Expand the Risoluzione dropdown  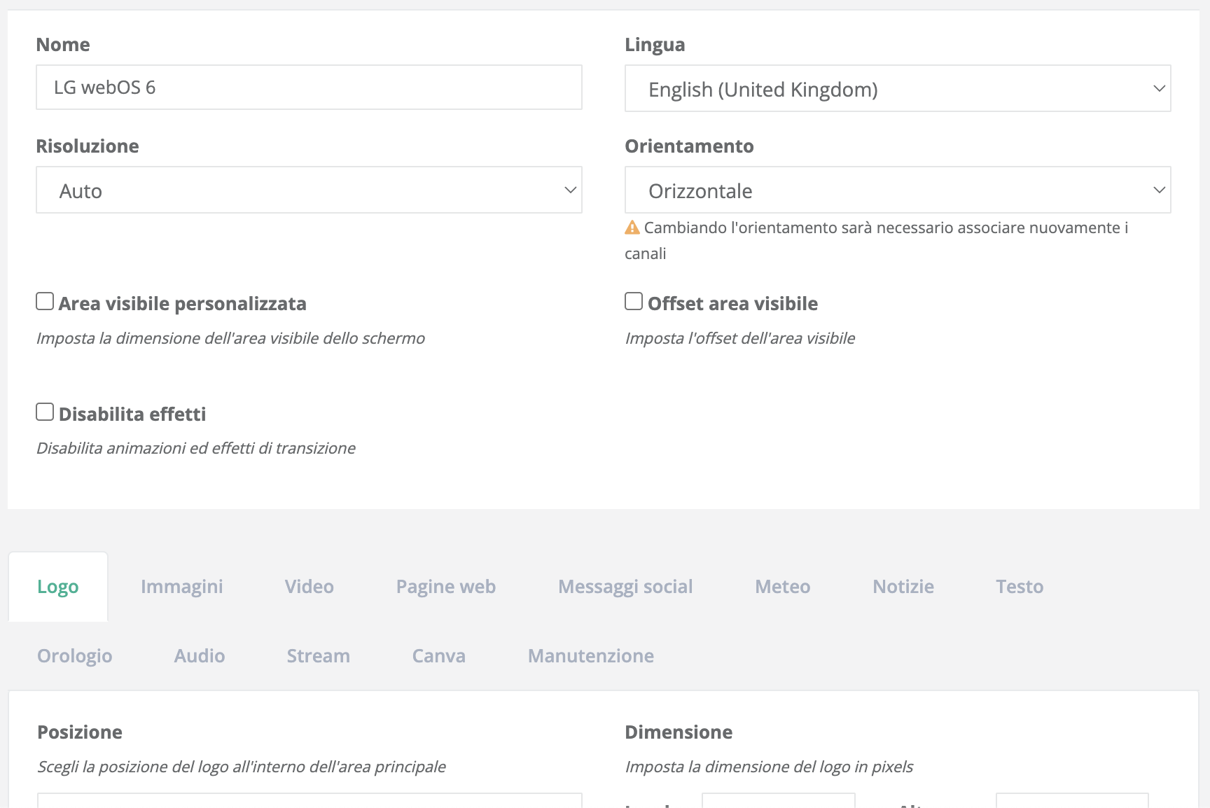(309, 190)
